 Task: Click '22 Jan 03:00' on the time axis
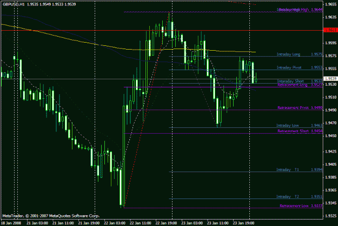[x=115, y=223]
